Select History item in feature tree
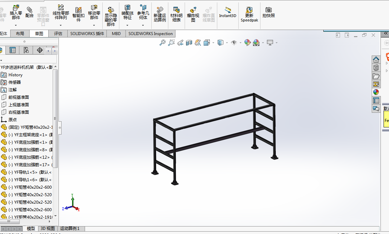Viewport: 389px width, 234px height. coord(12,75)
